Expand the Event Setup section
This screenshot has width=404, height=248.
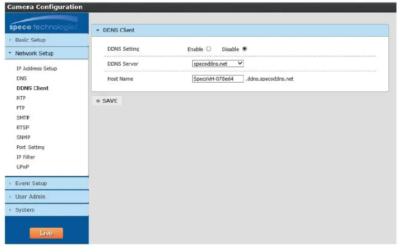(x=47, y=183)
